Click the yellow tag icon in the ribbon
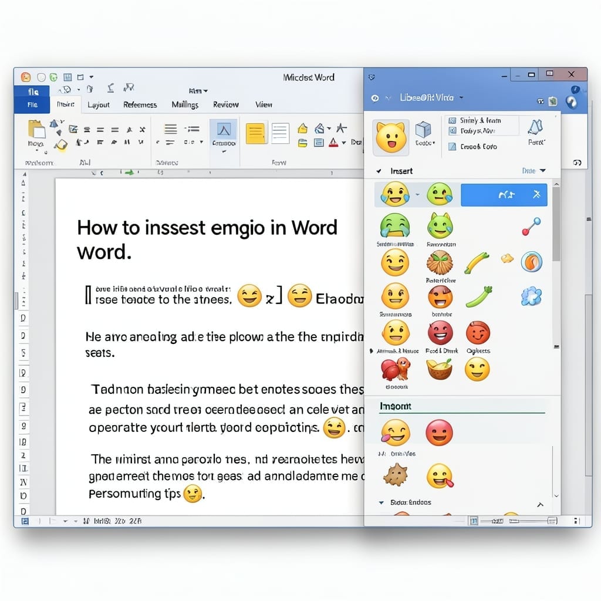Image resolution: width=601 pixels, height=601 pixels. coord(302,128)
